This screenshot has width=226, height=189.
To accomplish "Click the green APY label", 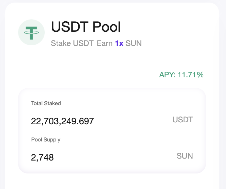I will coord(167,75).
